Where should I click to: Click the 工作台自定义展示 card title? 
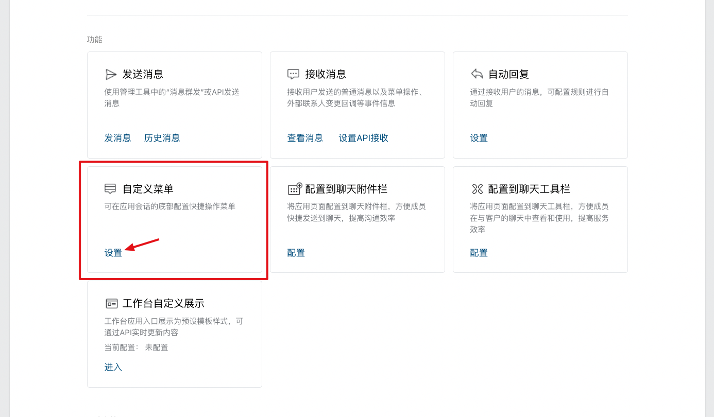pos(163,303)
